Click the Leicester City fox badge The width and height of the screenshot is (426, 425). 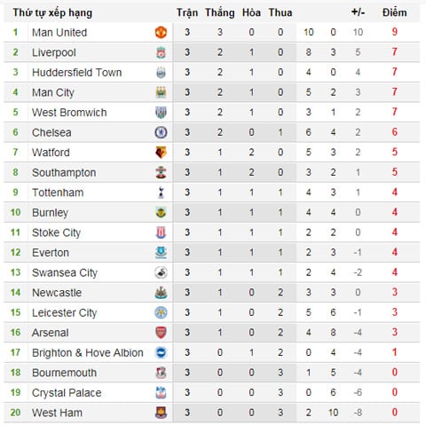point(161,312)
